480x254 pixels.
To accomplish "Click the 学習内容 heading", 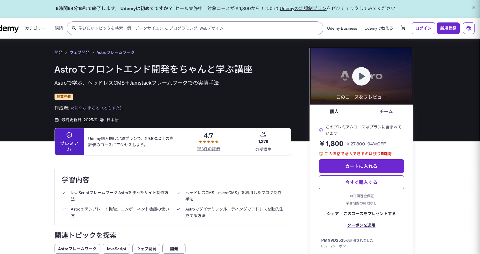I will point(76,180).
